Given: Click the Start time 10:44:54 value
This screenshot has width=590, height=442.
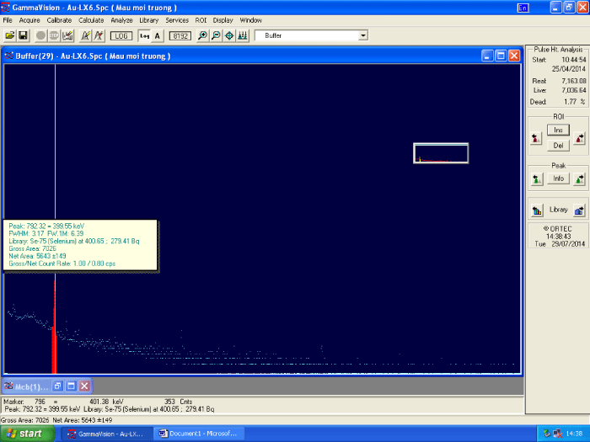Looking at the screenshot, I should (x=574, y=60).
